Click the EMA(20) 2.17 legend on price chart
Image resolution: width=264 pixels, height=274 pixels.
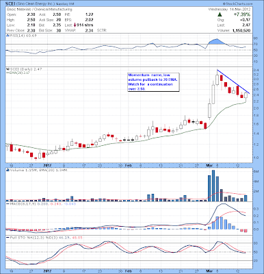[x=18, y=73]
